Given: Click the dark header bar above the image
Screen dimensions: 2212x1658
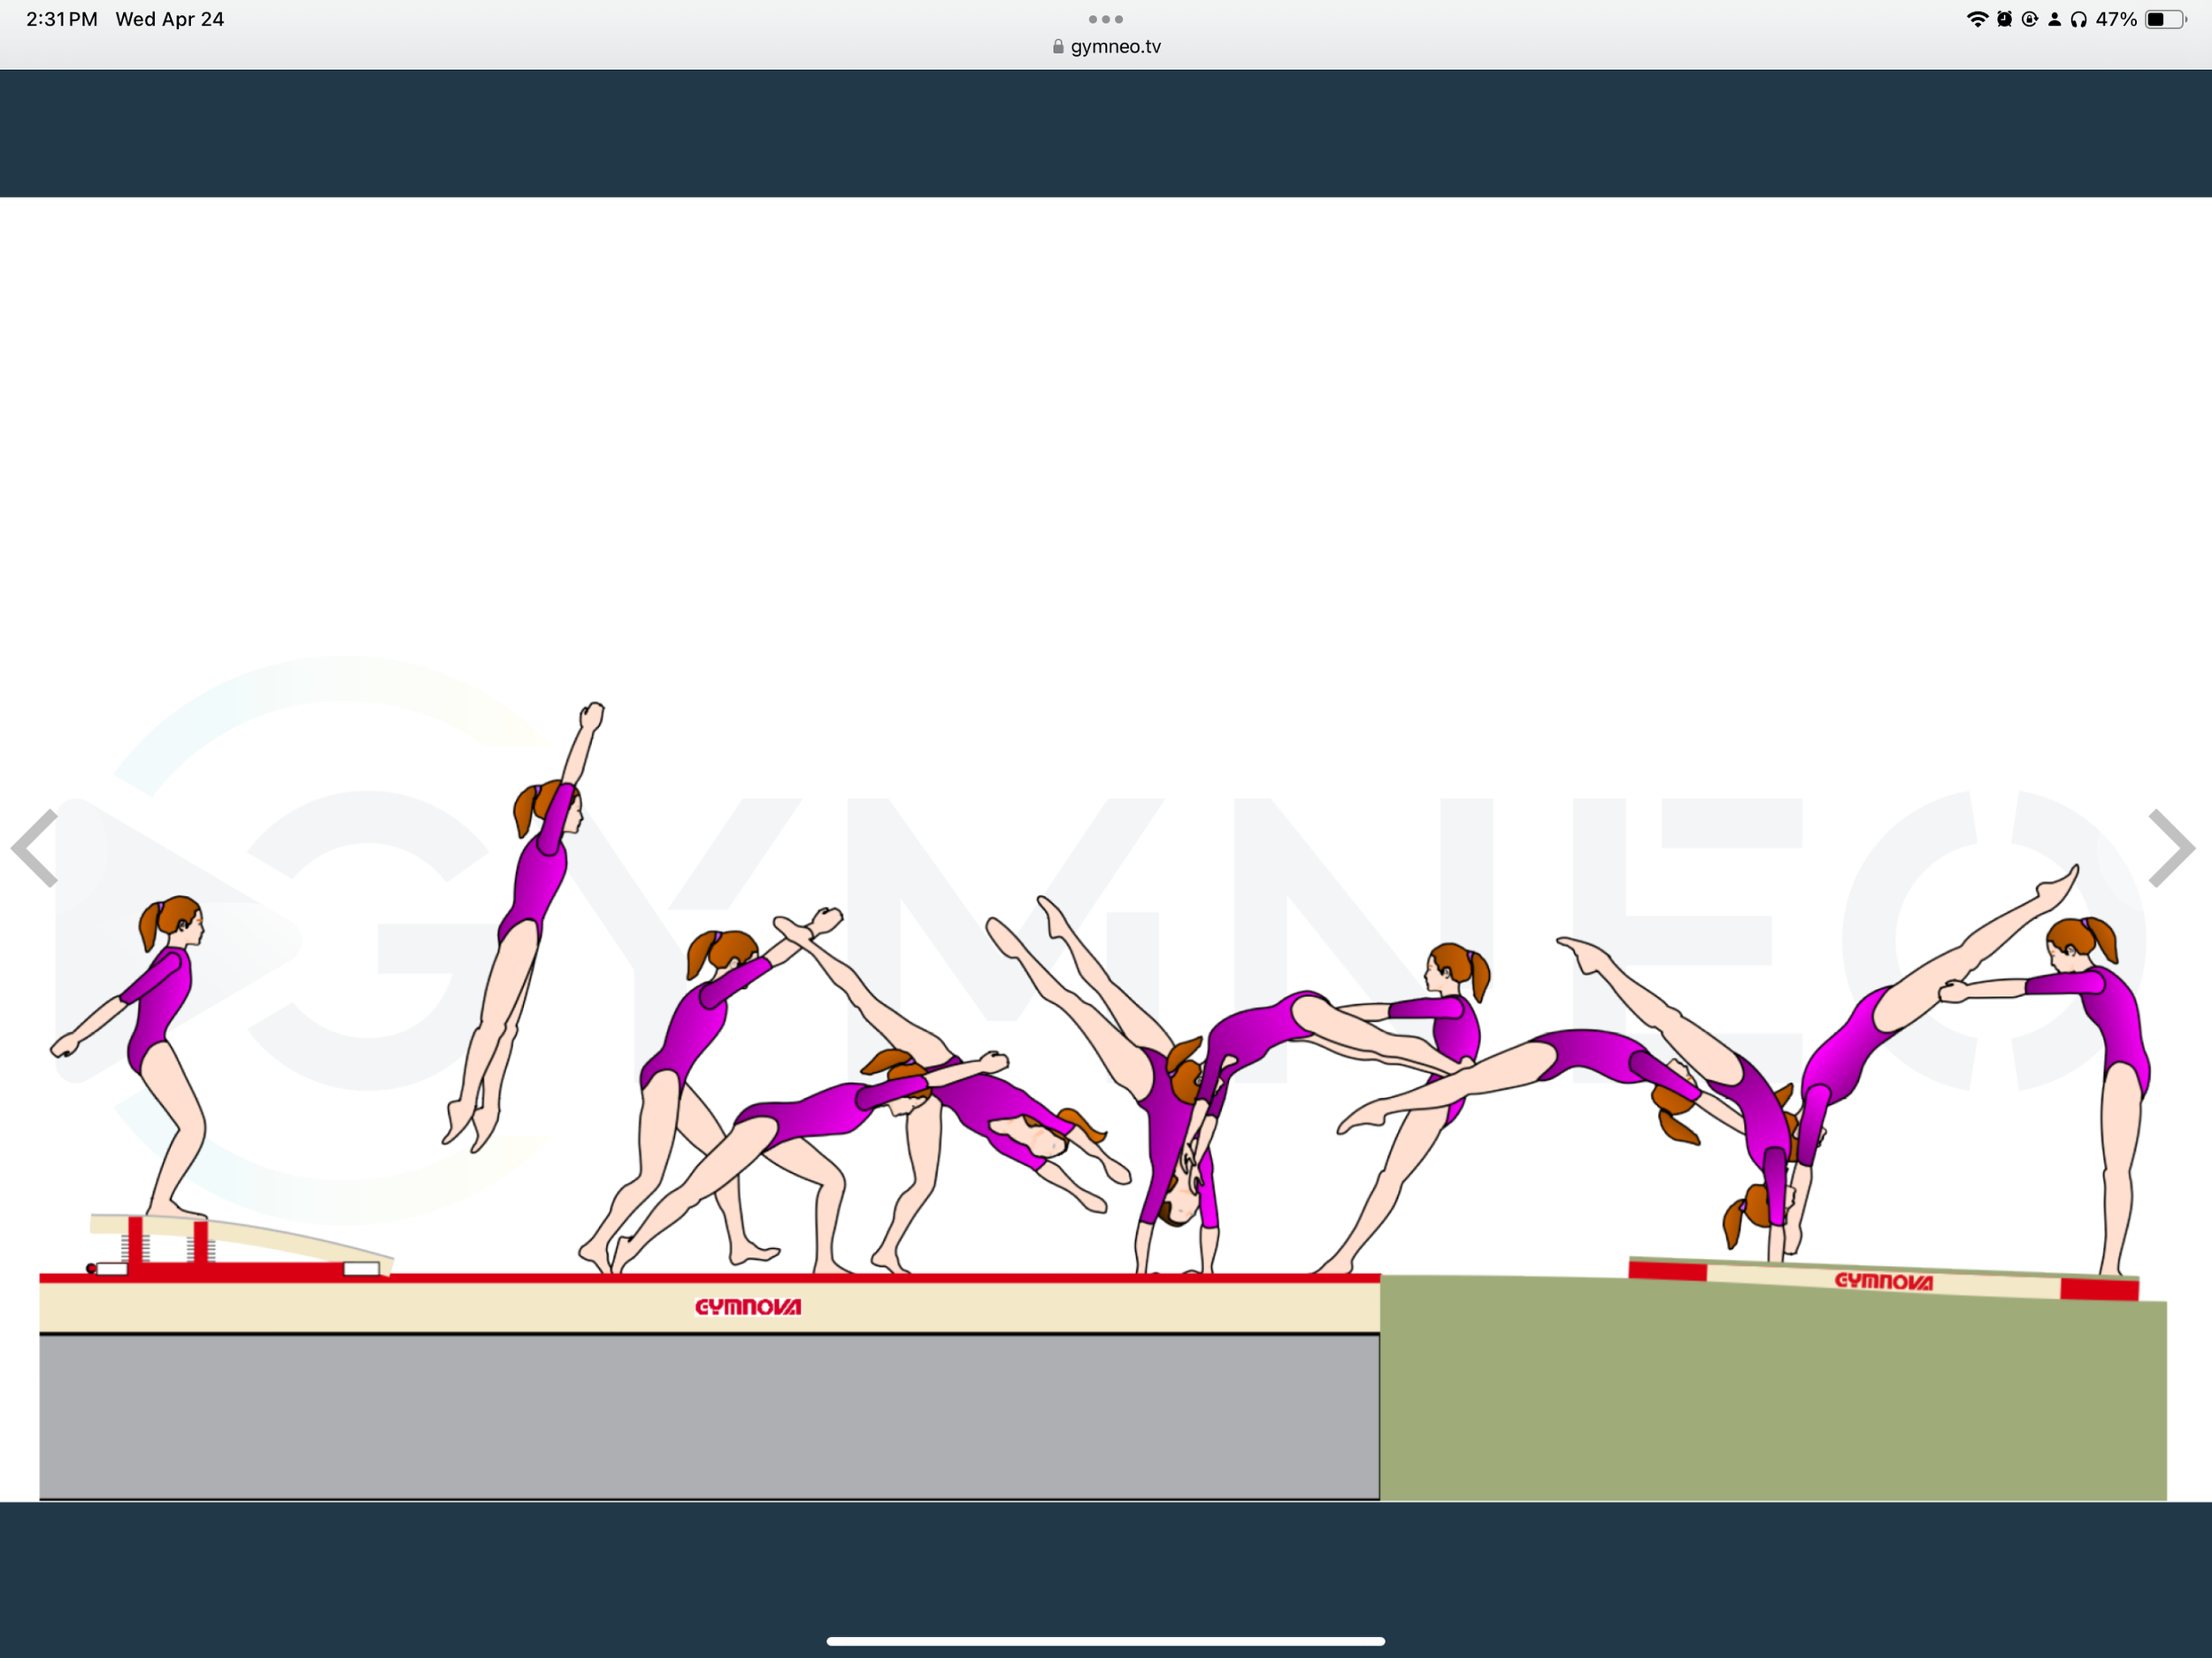Looking at the screenshot, I should point(1105,133).
